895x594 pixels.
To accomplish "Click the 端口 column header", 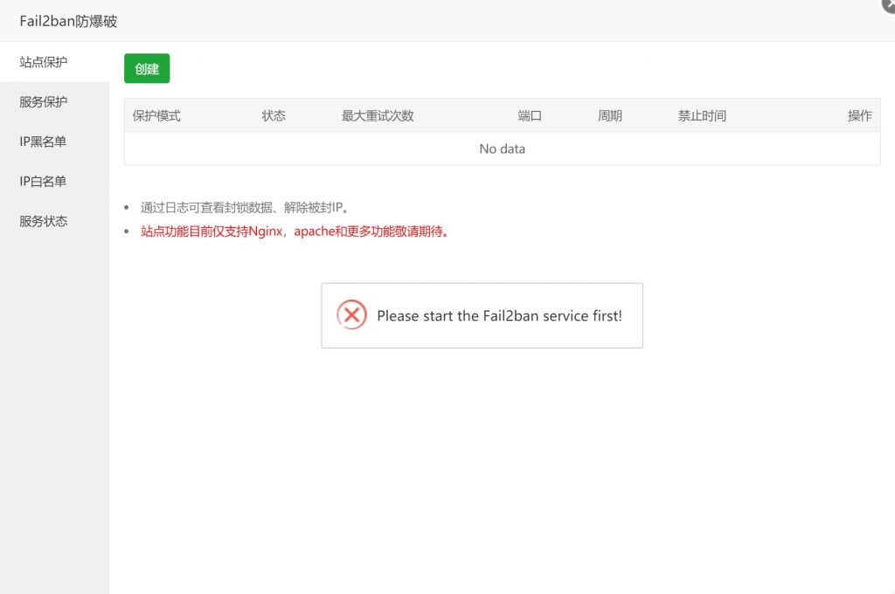I will (x=530, y=115).
